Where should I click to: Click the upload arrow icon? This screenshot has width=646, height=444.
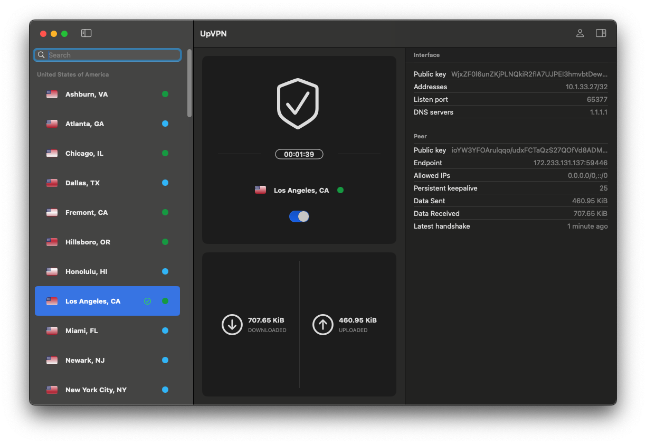[323, 325]
